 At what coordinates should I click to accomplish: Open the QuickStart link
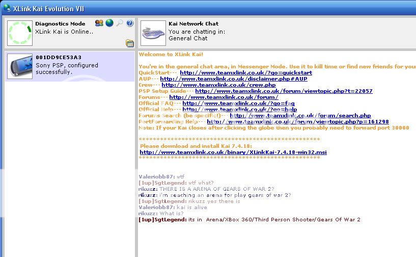pos(246,72)
